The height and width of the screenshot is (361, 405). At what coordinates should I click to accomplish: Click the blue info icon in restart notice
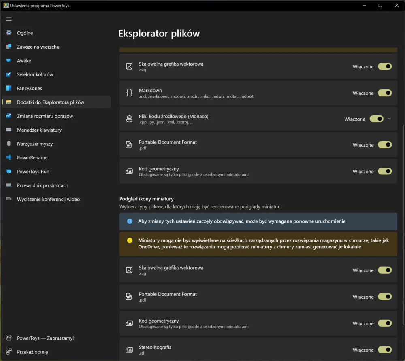(130, 221)
